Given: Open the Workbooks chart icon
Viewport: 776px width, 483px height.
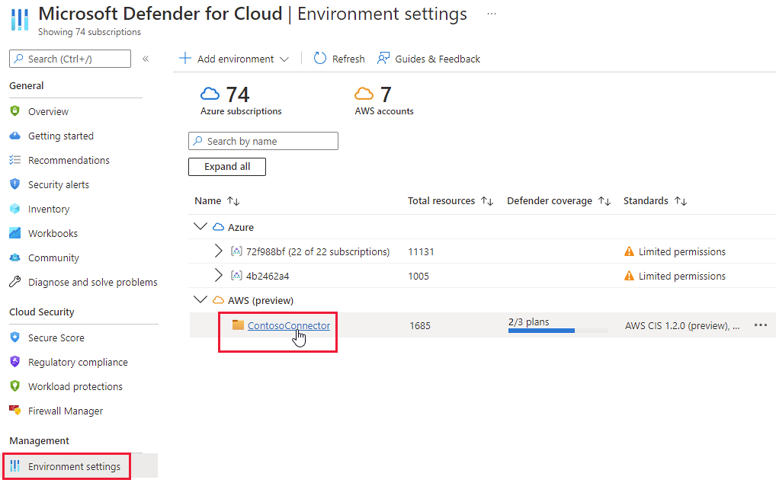Looking at the screenshot, I should pos(14,233).
